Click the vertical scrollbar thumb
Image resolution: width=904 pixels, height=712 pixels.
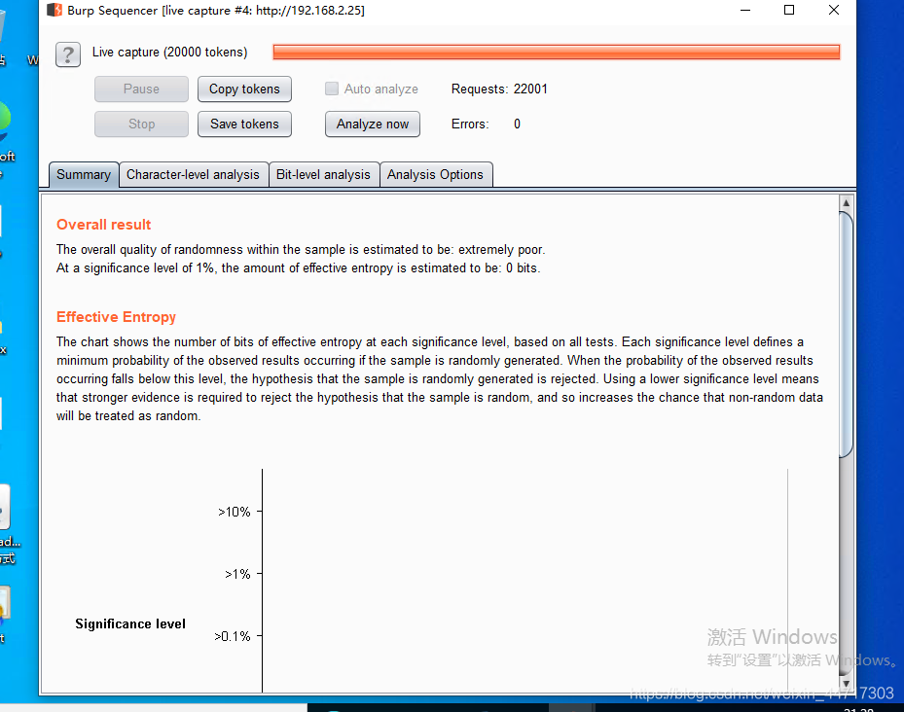tap(846, 335)
